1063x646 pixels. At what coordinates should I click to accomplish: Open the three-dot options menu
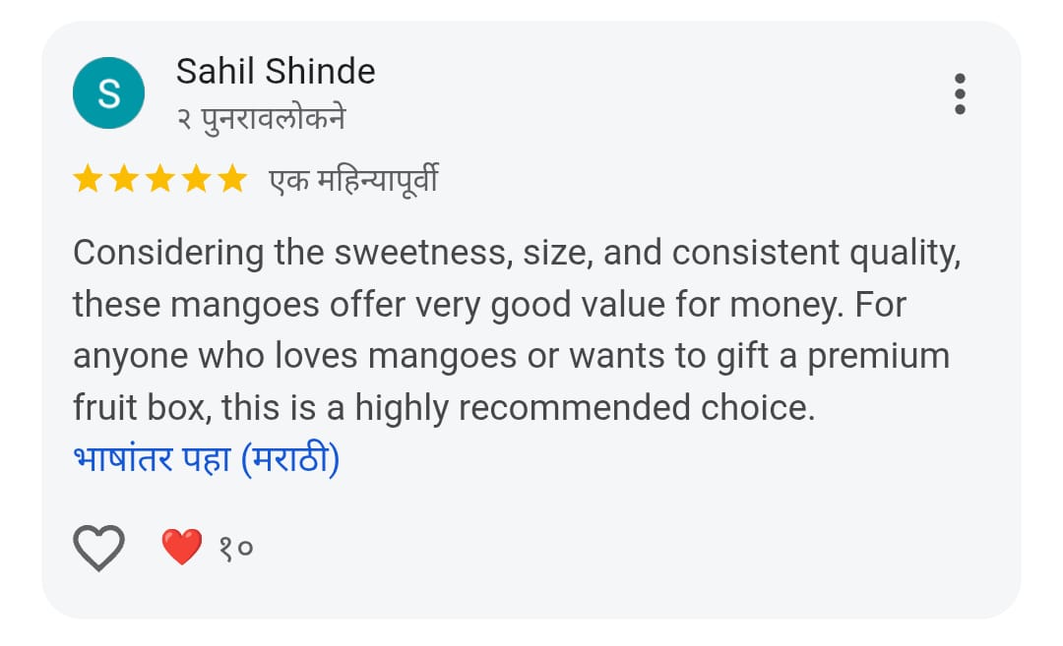click(960, 93)
